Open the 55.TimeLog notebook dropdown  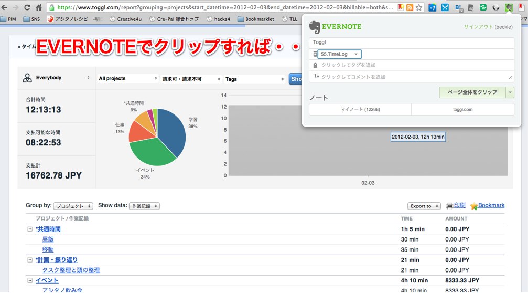click(339, 54)
